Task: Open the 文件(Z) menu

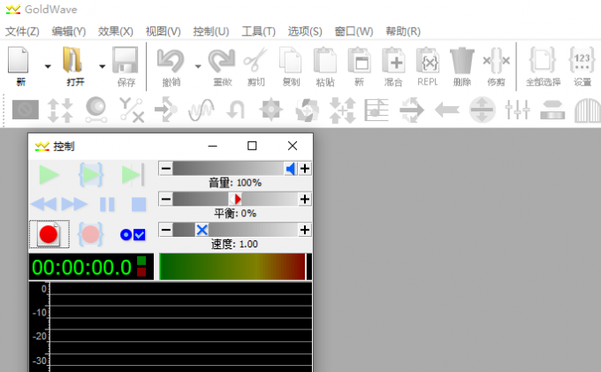Action: [22, 32]
